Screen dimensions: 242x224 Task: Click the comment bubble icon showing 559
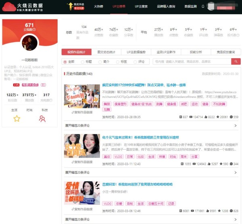pyautogui.click(x=231, y=117)
